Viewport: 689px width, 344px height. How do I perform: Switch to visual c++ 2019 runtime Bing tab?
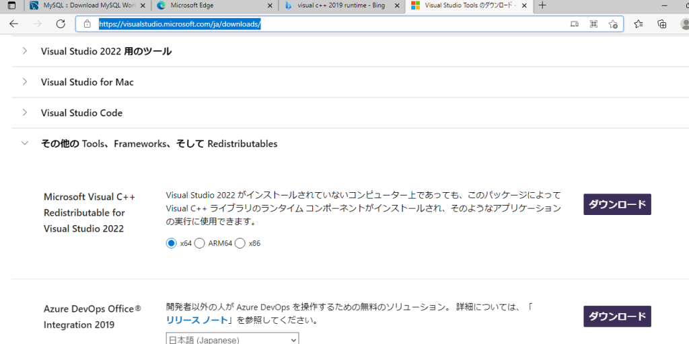342,5
